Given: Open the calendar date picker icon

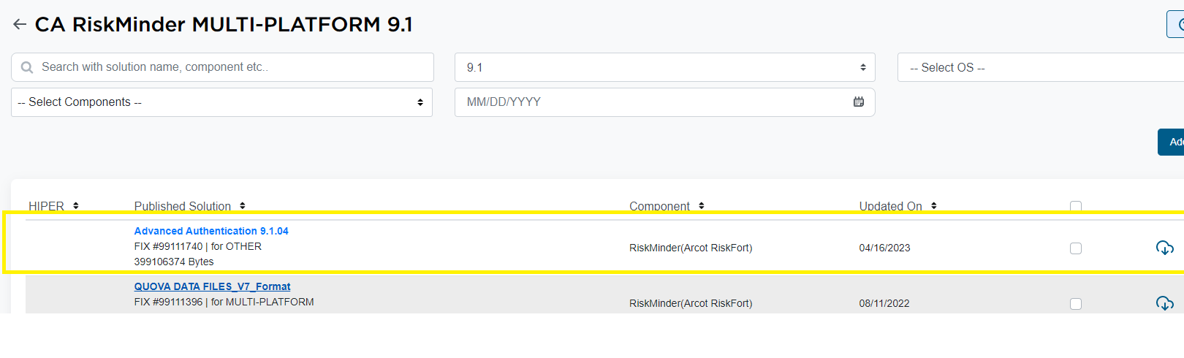Looking at the screenshot, I should click(859, 102).
